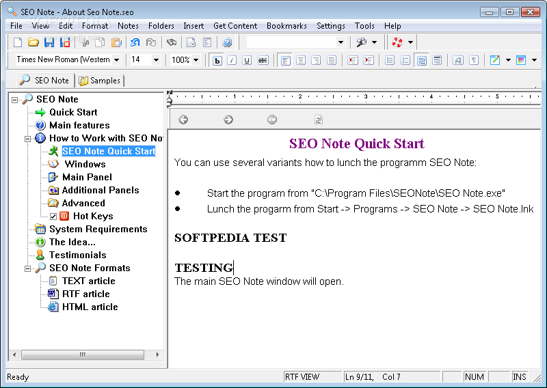The height and width of the screenshot is (388, 547).
Task: Select the Main features tree item
Action: click(x=79, y=125)
